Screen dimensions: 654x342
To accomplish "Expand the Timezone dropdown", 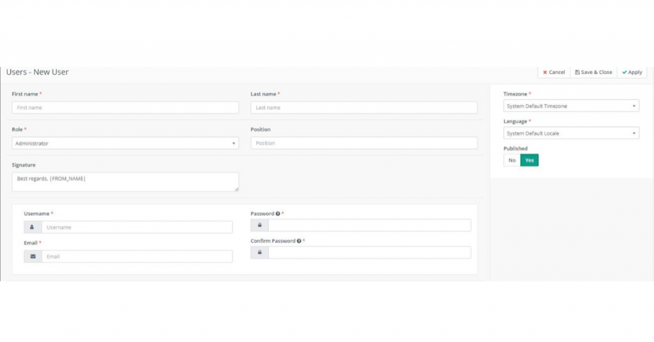I will pyautogui.click(x=571, y=106).
